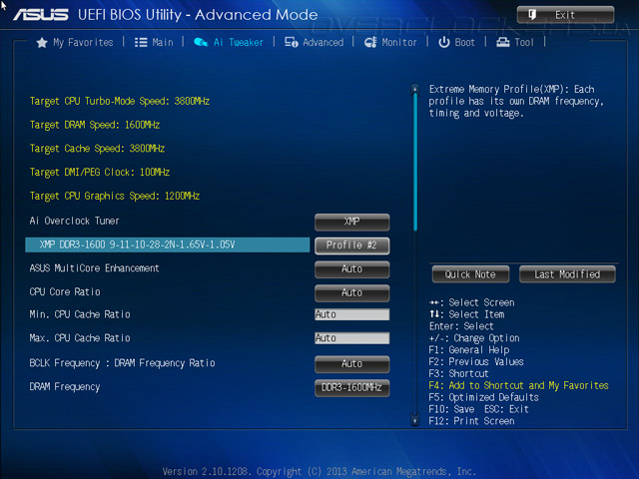Click Target DRAM Speed: 1600MHz text
The width and height of the screenshot is (639, 479).
pyautogui.click(x=95, y=125)
